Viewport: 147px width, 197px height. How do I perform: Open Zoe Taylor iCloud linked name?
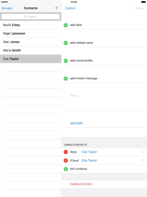tap(89, 160)
